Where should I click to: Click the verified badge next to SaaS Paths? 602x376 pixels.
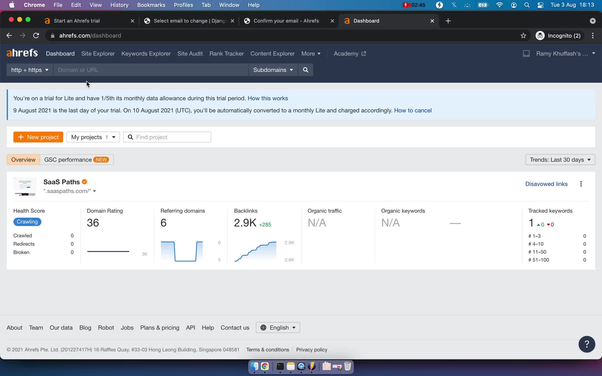(84, 182)
